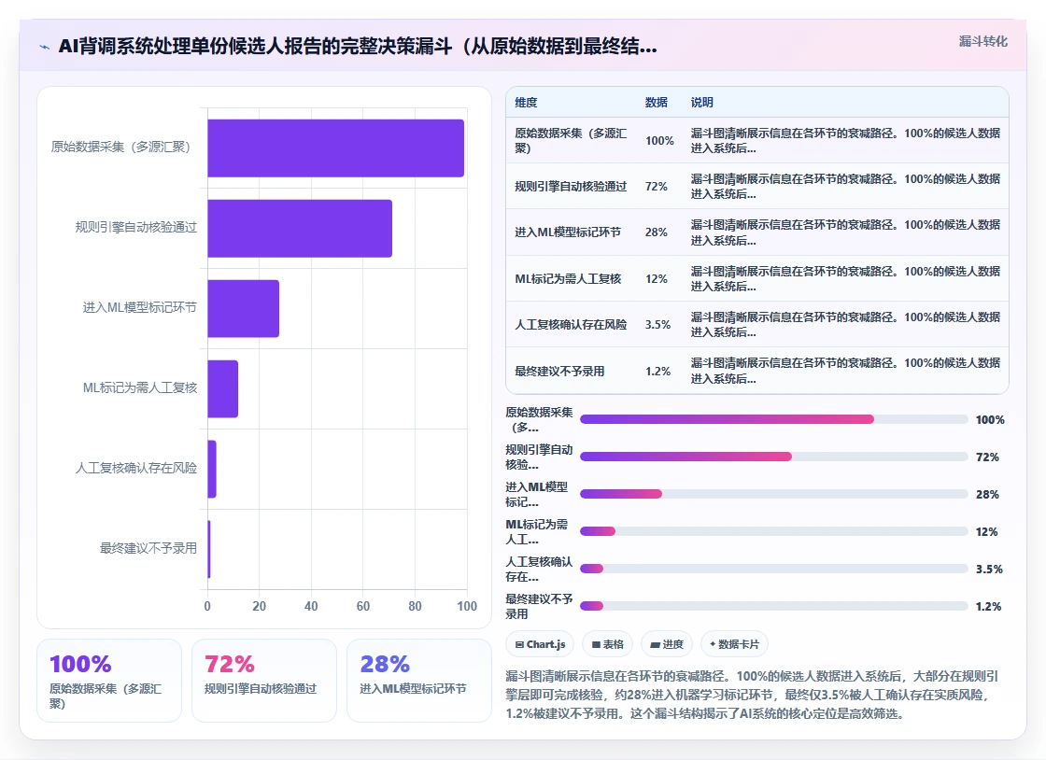This screenshot has width=1046, height=760.
Task: Click the 说明 column header
Action: tap(701, 102)
